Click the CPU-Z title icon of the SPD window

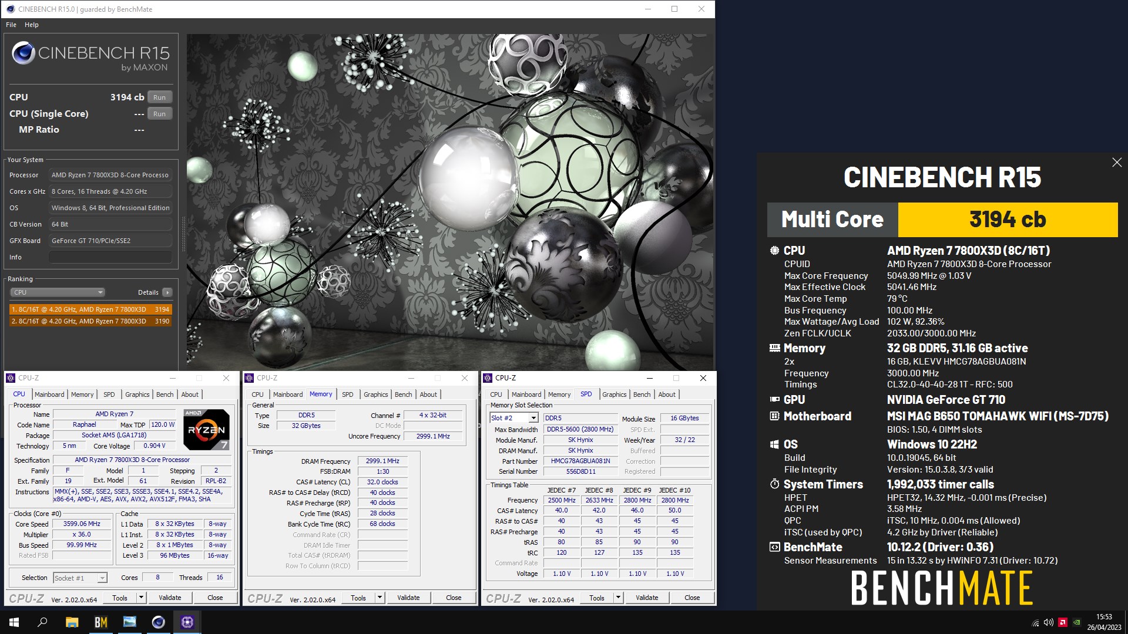488,378
